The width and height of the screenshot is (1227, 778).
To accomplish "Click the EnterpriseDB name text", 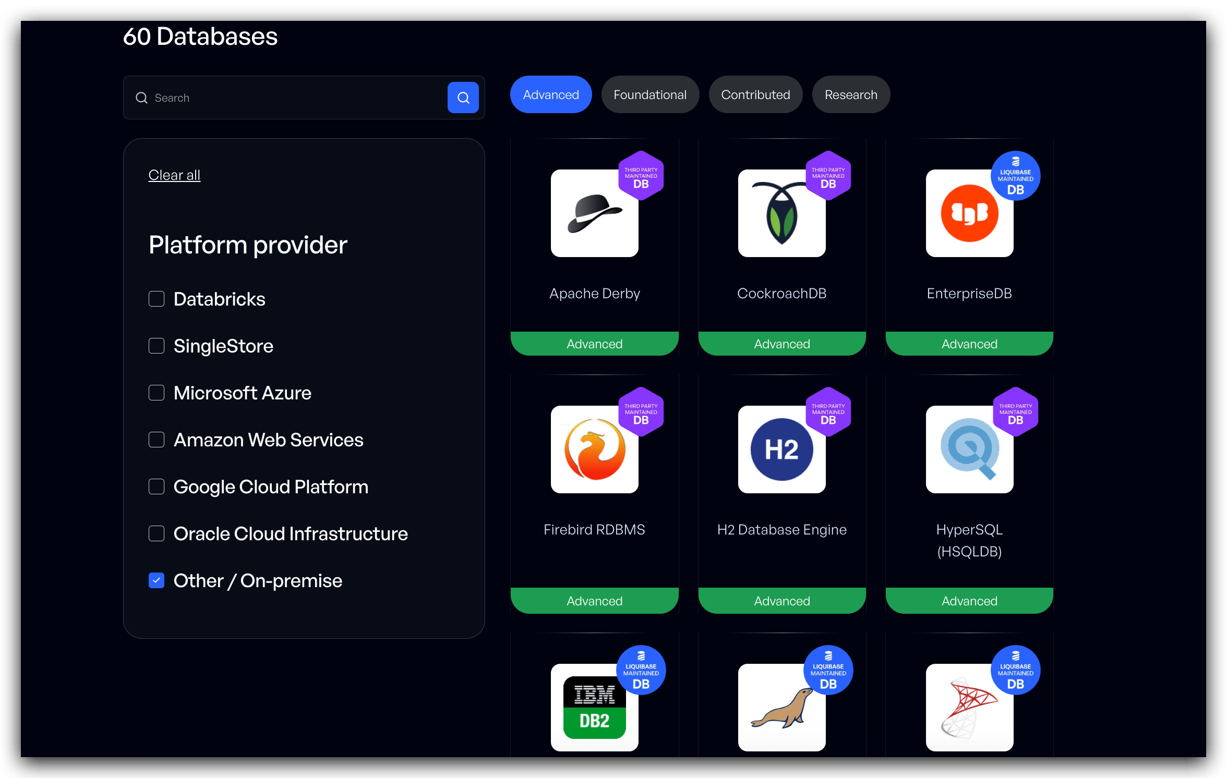I will coord(969,294).
